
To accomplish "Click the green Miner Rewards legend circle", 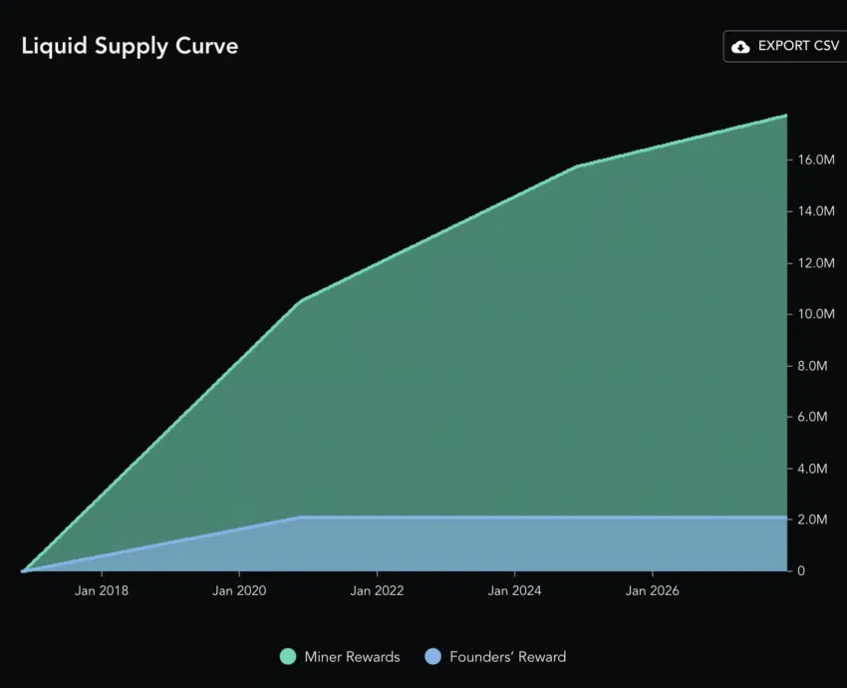I will [288, 657].
